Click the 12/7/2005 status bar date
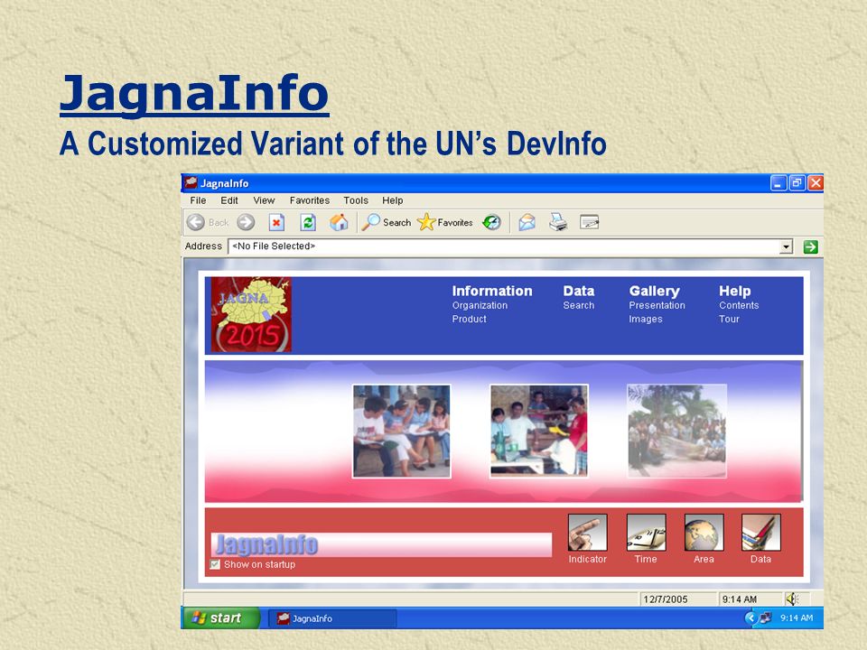The height and width of the screenshot is (650, 867). coord(666,599)
